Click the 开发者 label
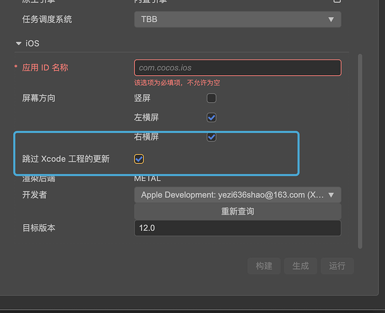 tap(34, 195)
